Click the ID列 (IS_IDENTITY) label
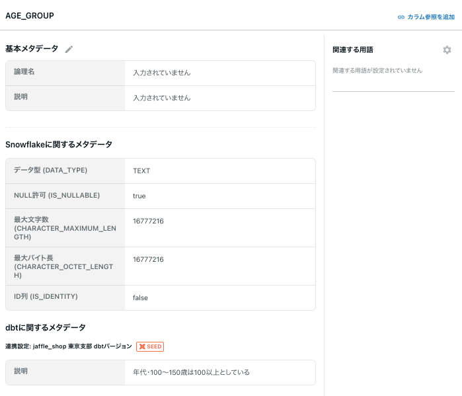This screenshot has width=462, height=396. click(x=46, y=296)
